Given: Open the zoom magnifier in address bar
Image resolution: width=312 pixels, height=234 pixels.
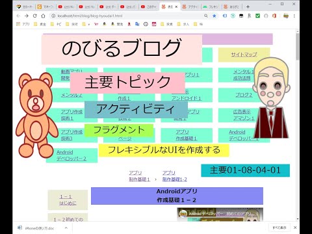Looking at the screenshot, I should click(206, 16).
